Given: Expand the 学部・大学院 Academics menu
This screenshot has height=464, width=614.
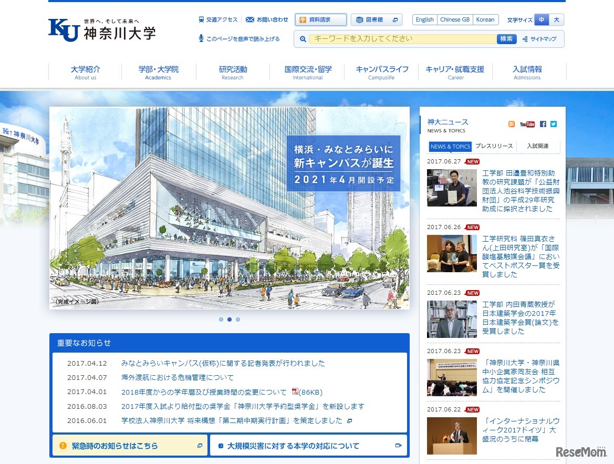Looking at the screenshot, I should pos(158,73).
